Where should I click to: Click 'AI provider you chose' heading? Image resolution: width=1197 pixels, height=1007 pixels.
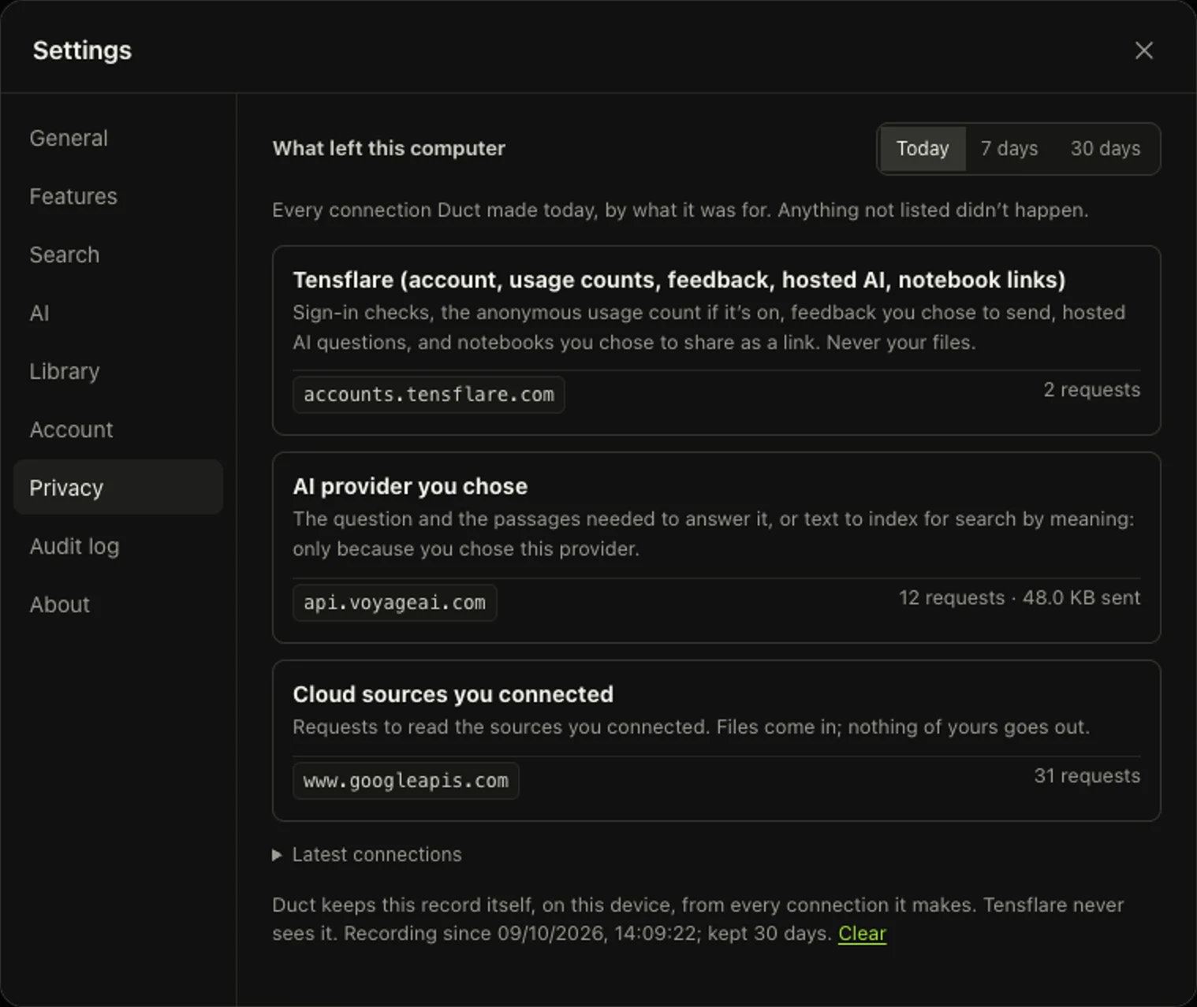pyautogui.click(x=410, y=486)
